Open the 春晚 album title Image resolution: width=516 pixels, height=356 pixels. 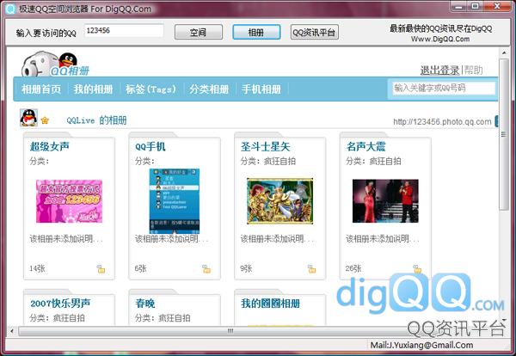coord(145,303)
